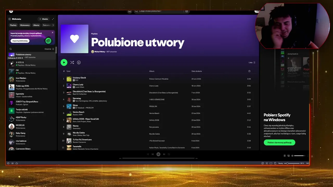Open the connect to a device icon

click(x=289, y=156)
